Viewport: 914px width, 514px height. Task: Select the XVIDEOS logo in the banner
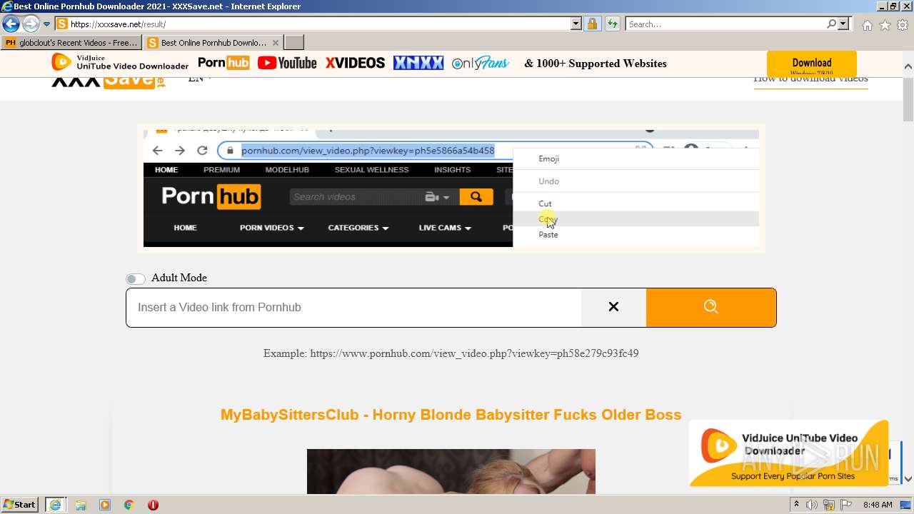point(355,63)
